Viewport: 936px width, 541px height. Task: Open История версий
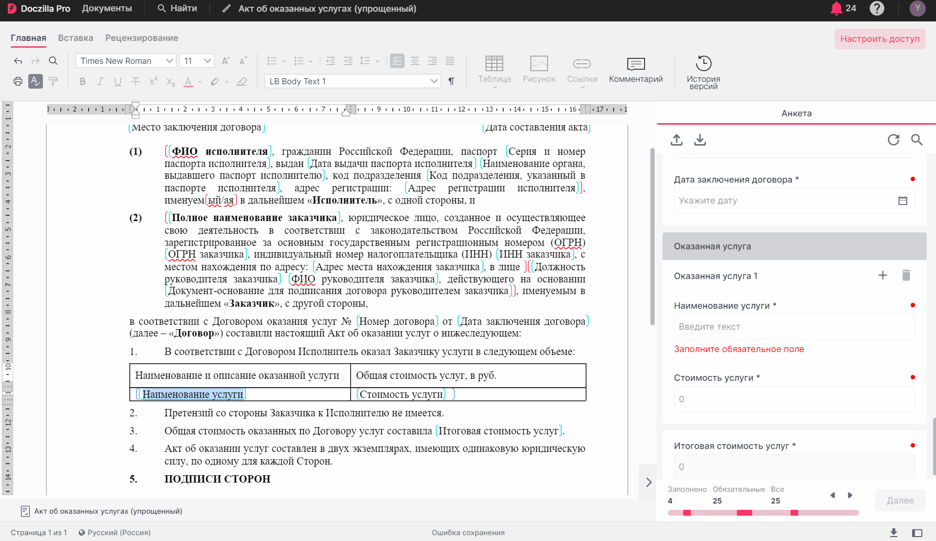point(703,72)
